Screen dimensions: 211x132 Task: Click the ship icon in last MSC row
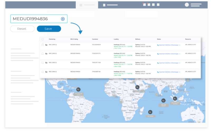tap(46, 72)
